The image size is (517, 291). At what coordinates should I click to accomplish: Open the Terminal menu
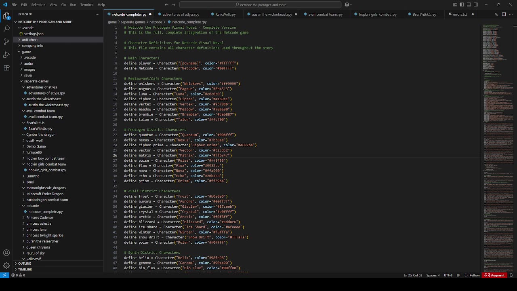(x=87, y=5)
